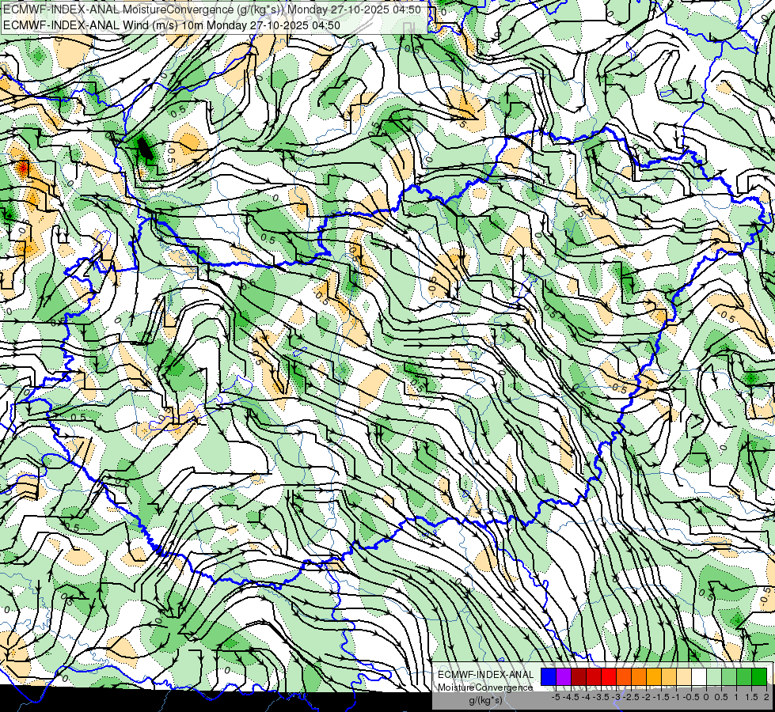This screenshot has width=775, height=712.
Task: Click the white legend swatch
Action: 699,676
